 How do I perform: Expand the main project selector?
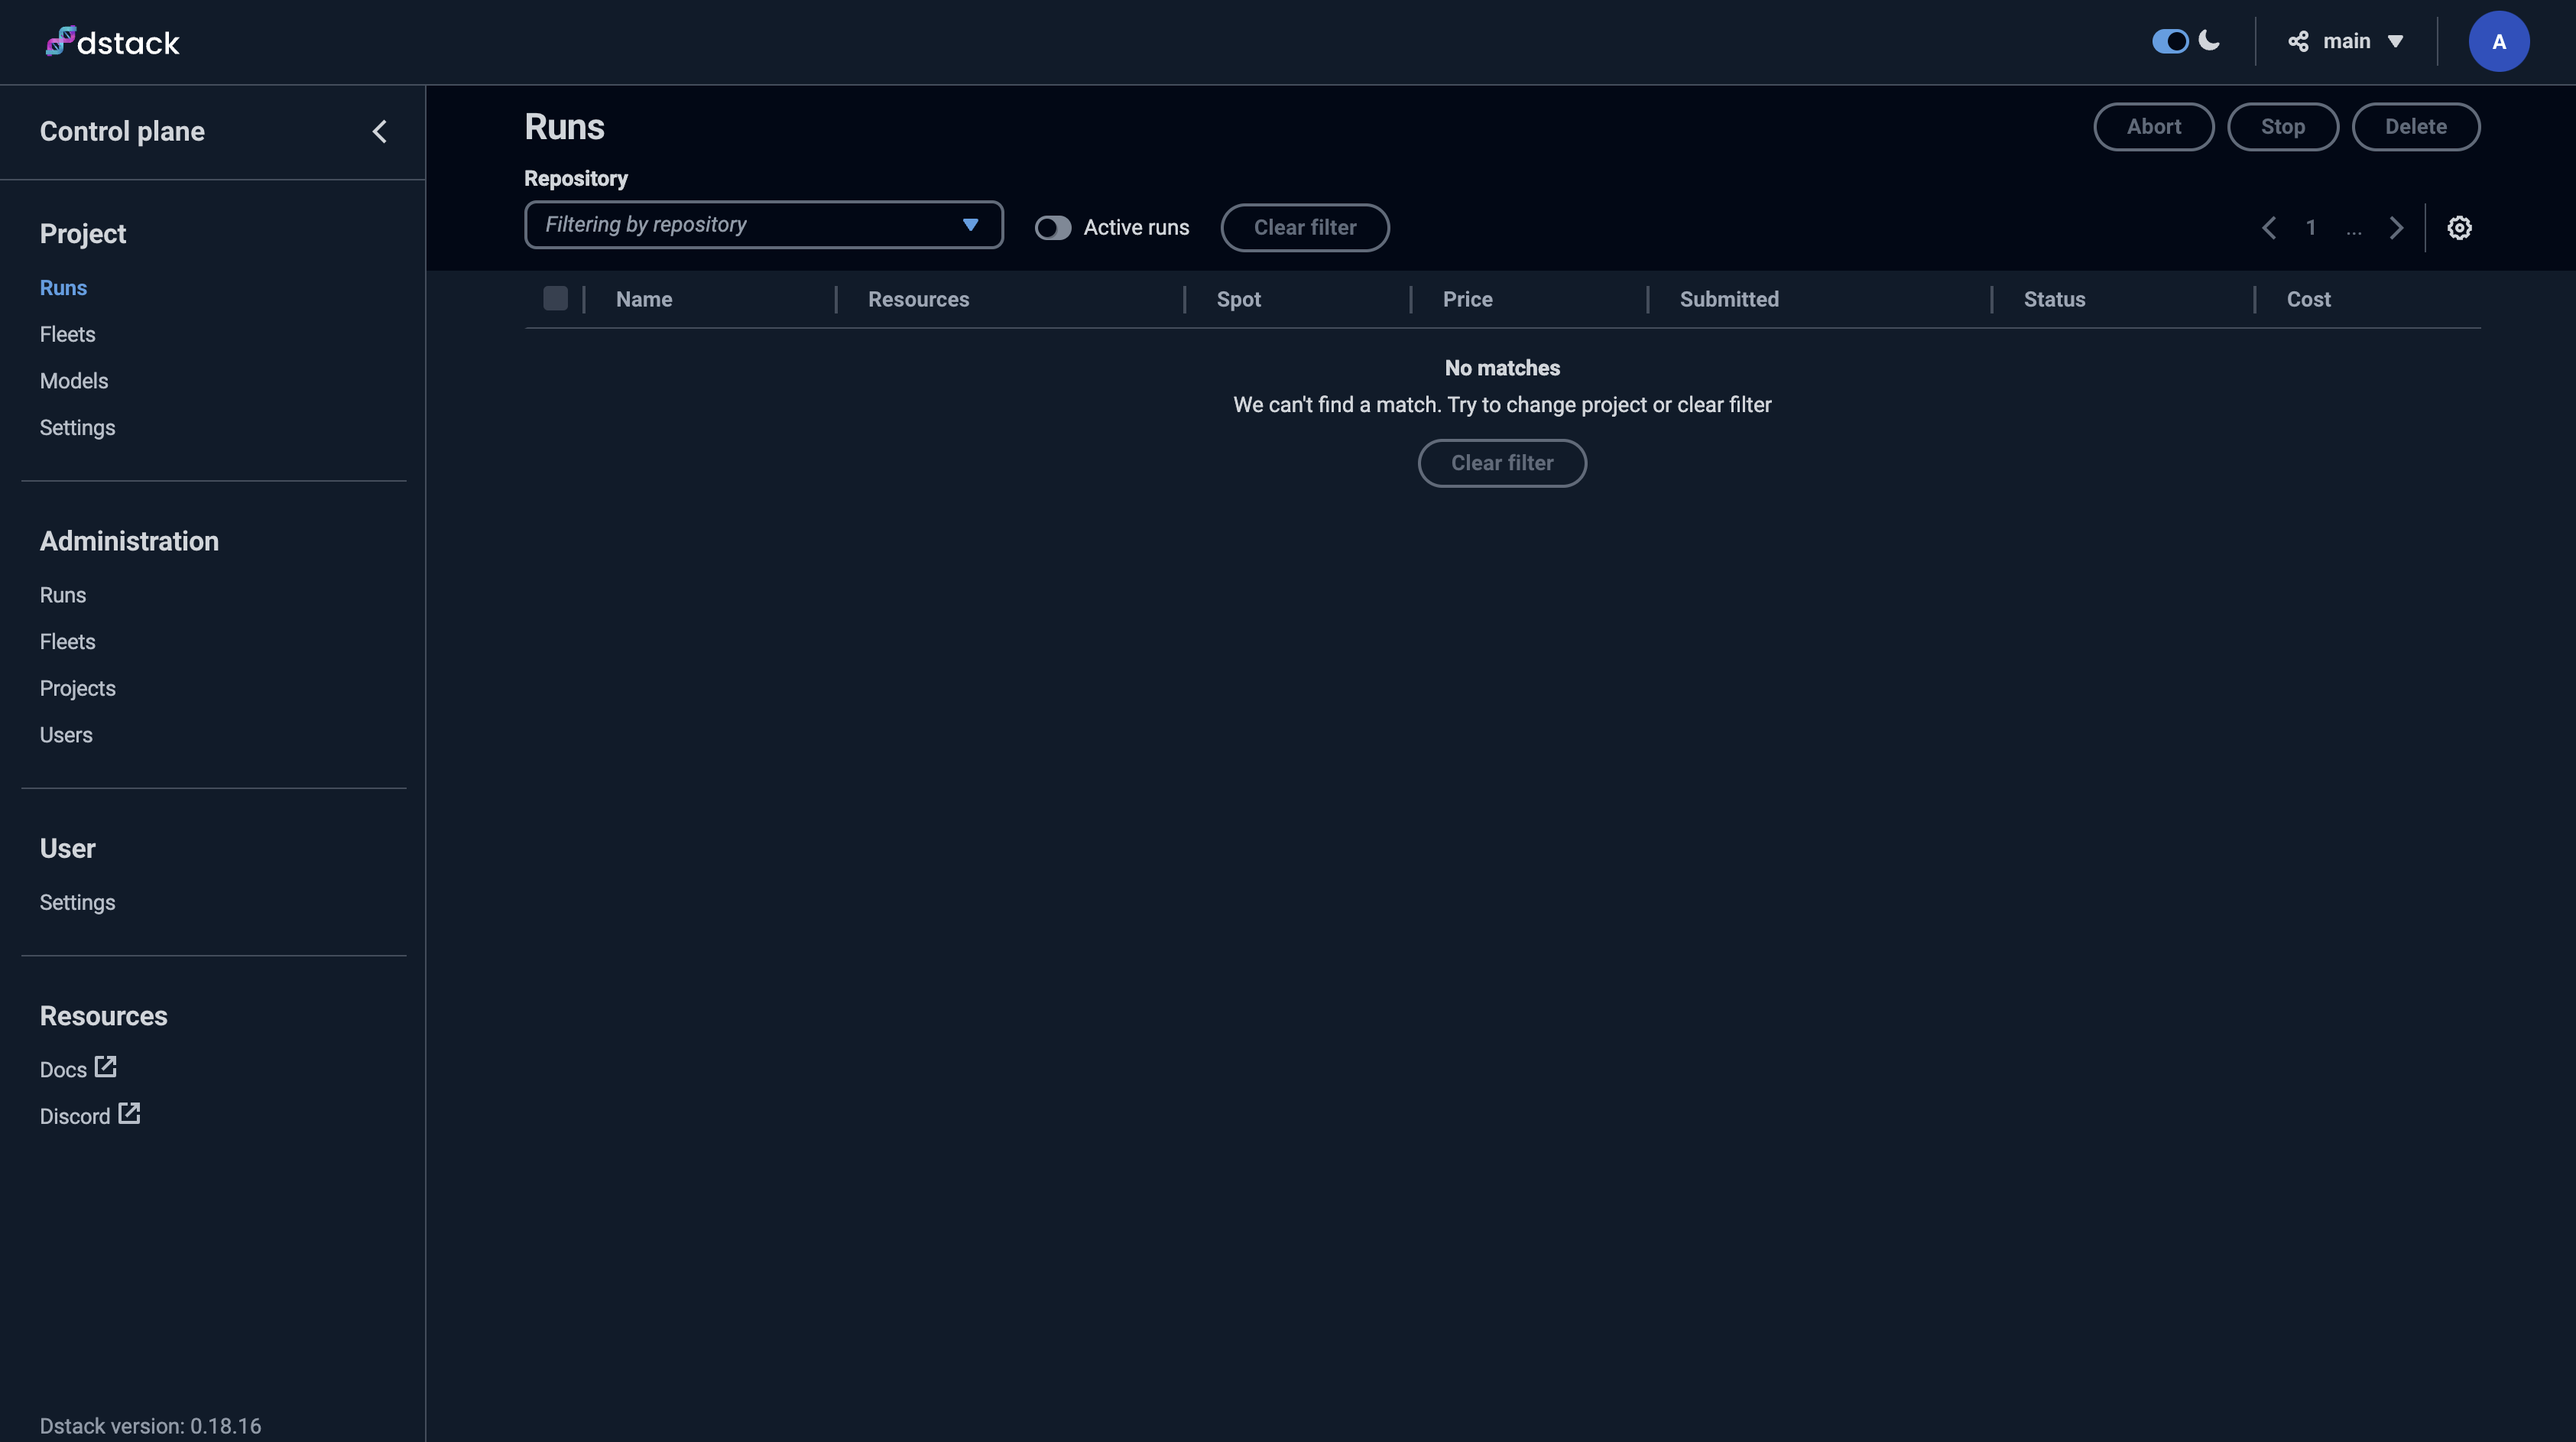coord(2346,41)
